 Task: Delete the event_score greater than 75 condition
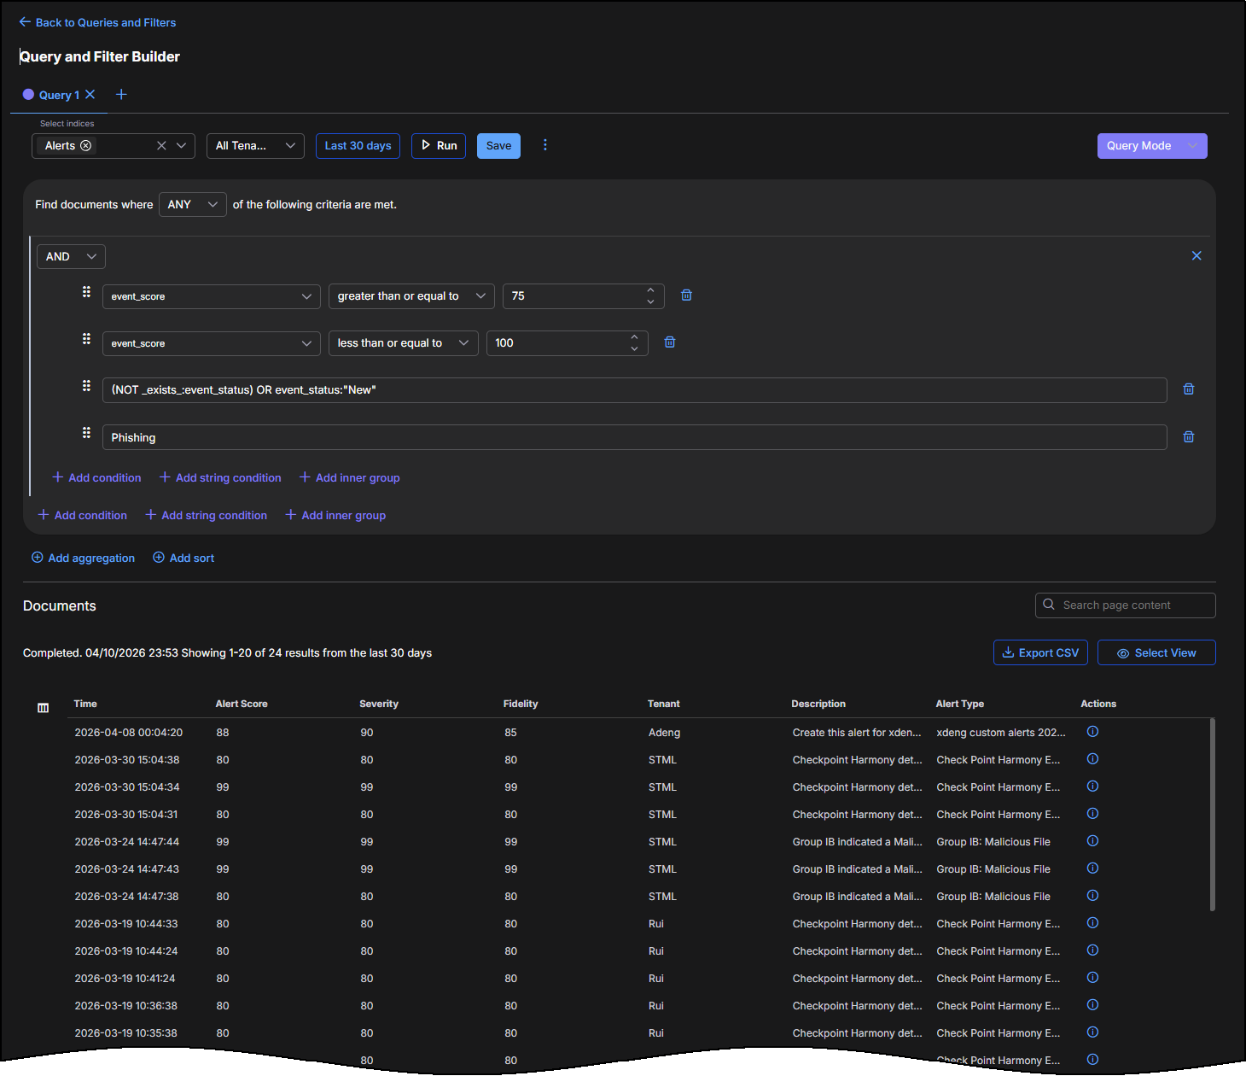click(686, 295)
